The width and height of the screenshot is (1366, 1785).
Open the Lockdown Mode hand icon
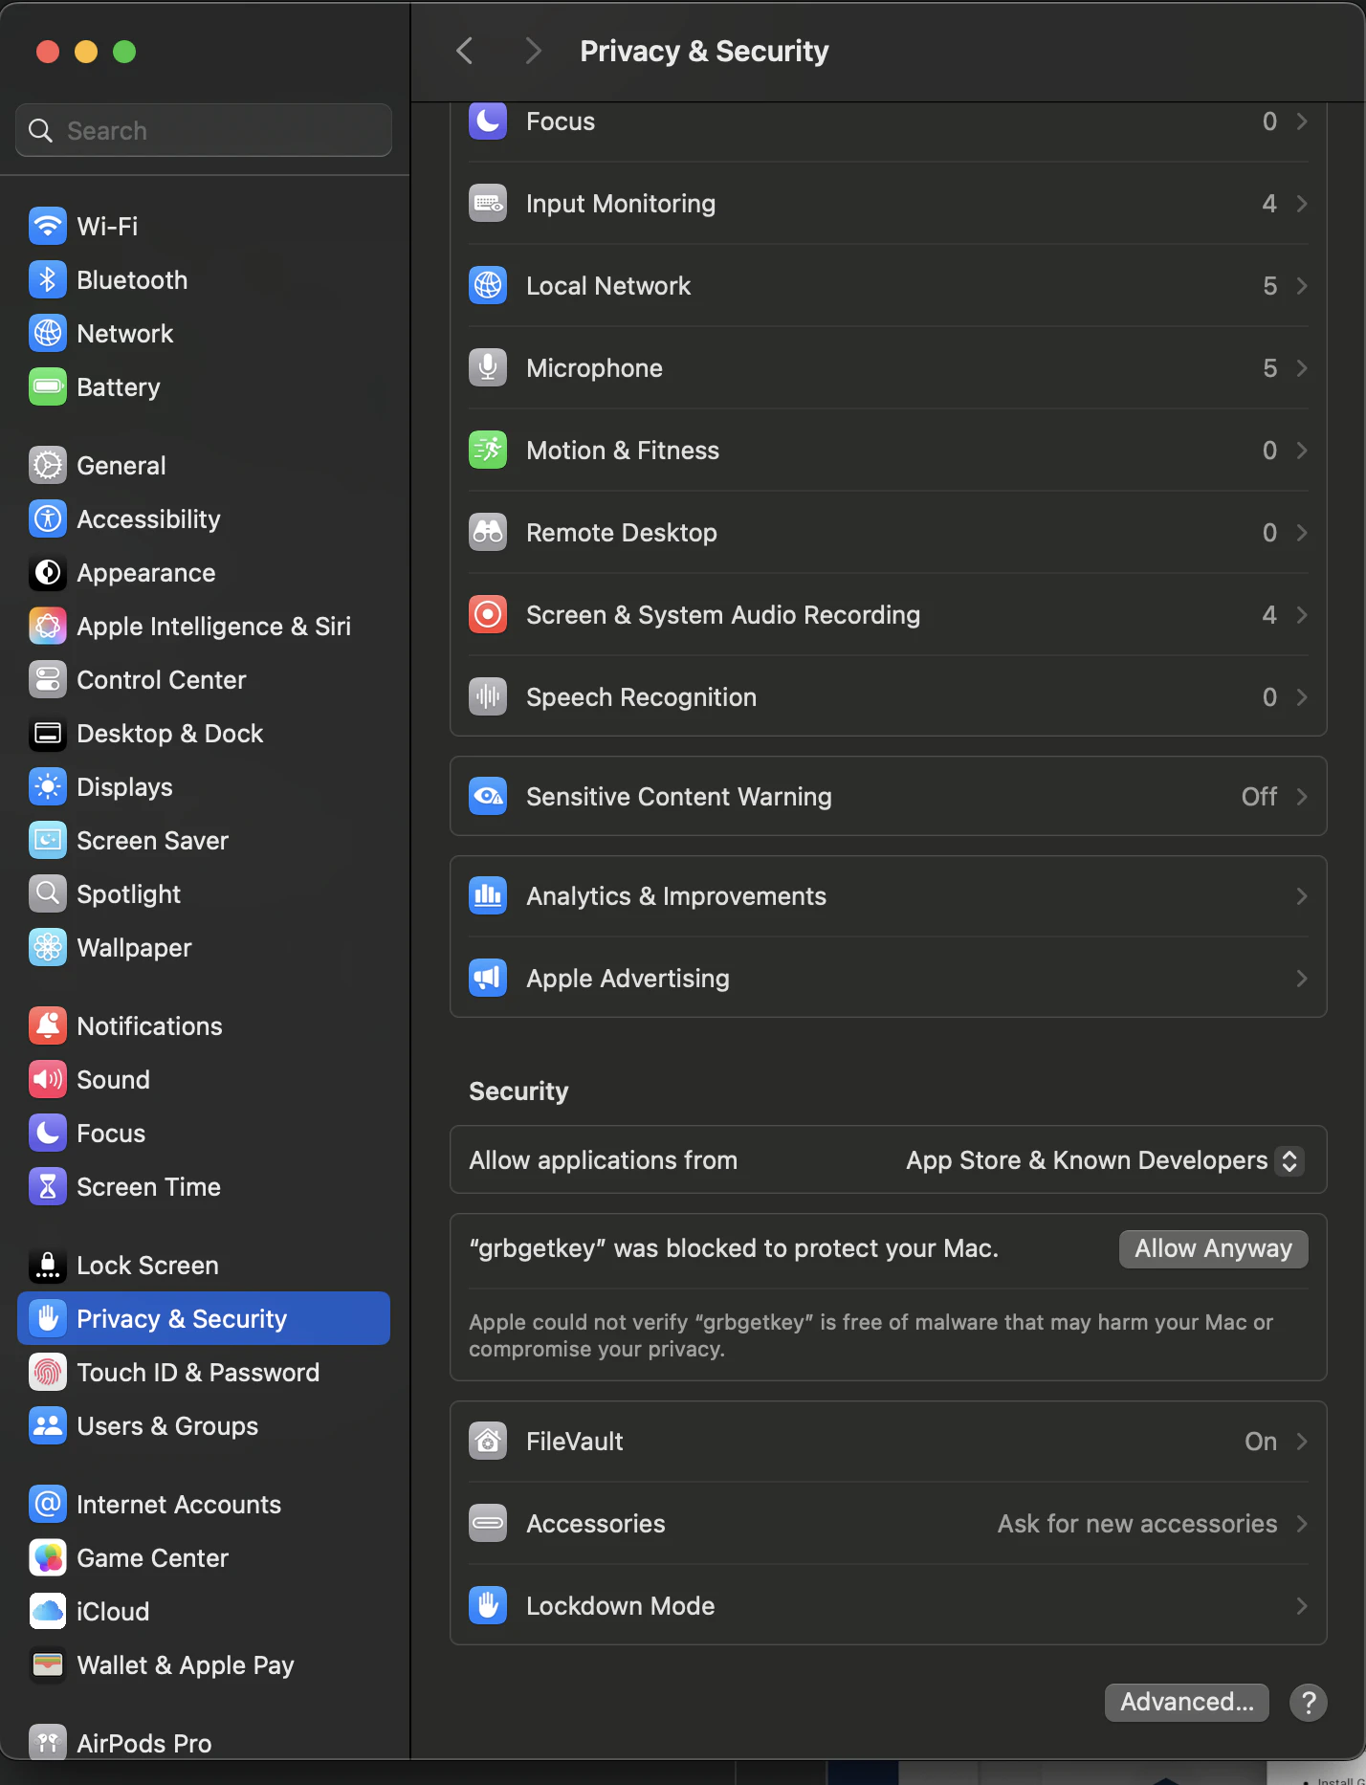click(488, 1606)
